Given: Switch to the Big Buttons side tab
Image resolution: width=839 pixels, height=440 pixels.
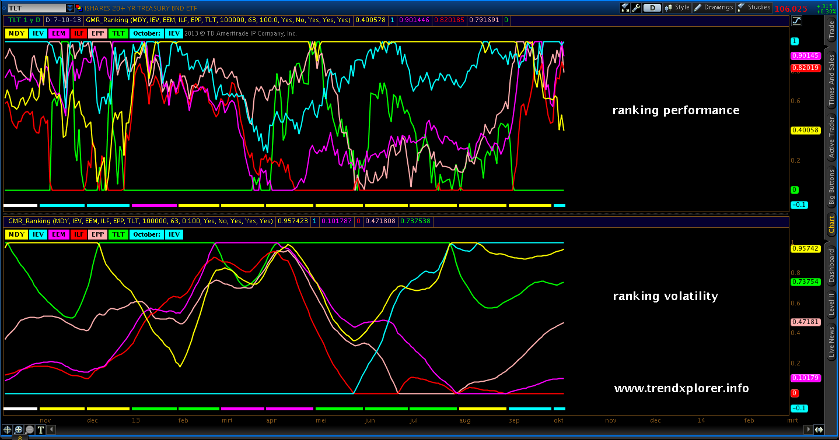Looking at the screenshot, I should pos(831,188).
